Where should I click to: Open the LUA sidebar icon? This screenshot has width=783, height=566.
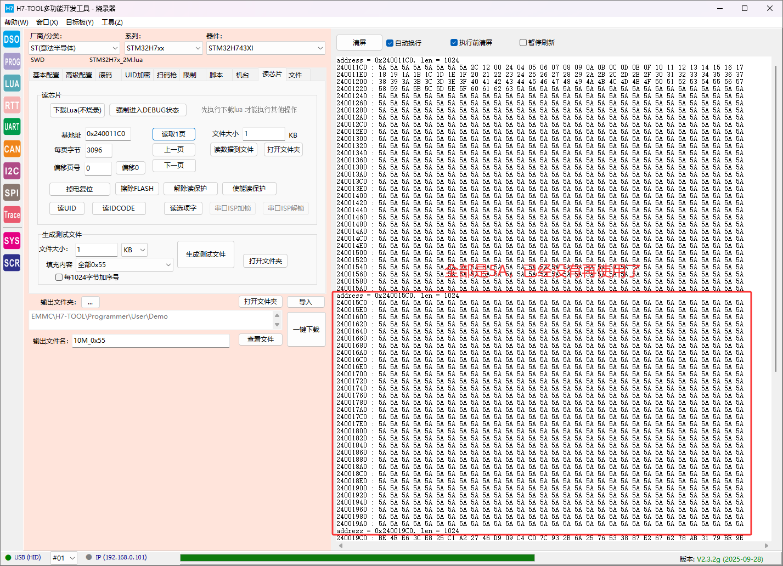pyautogui.click(x=12, y=83)
